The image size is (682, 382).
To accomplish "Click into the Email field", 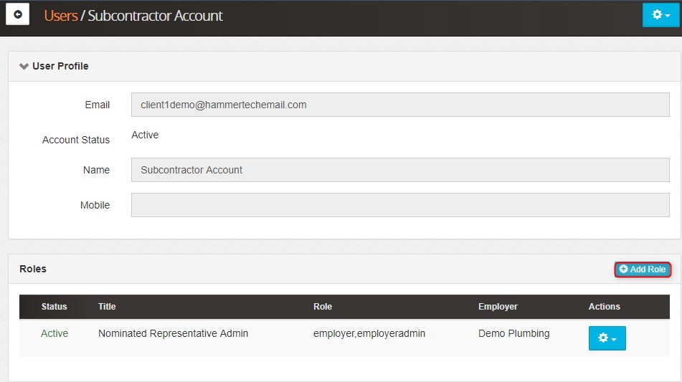I will click(x=399, y=105).
